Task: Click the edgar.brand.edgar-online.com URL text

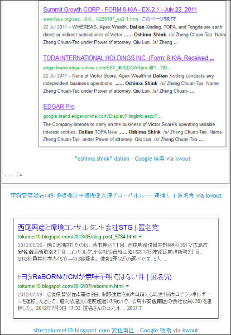Action: (x=107, y=68)
